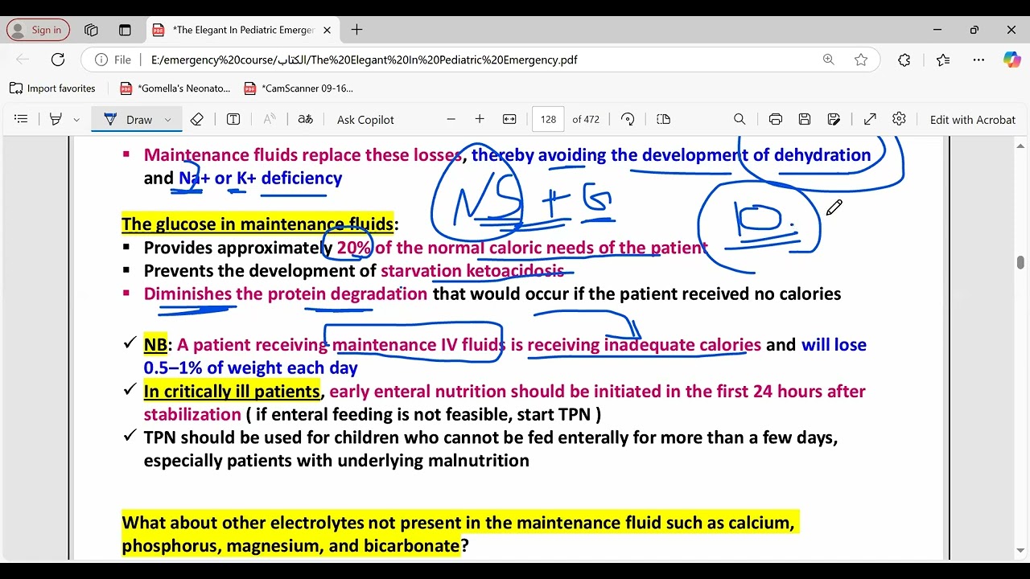View site information File icon
Viewport: 1030px width, 579px height.
coord(113,60)
